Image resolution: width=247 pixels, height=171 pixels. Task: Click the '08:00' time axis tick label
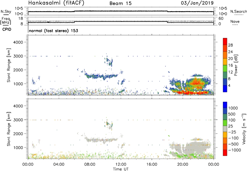[x=90, y=165]
